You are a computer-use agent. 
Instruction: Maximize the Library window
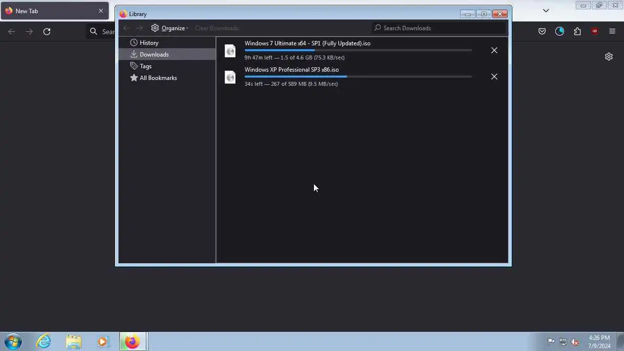(x=484, y=14)
